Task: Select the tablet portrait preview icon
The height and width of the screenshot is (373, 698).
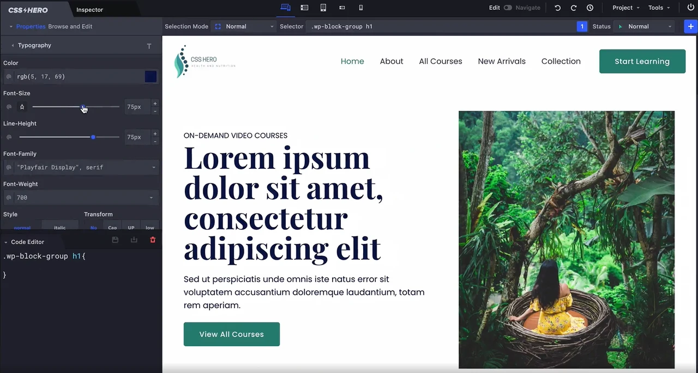Action: (323, 8)
